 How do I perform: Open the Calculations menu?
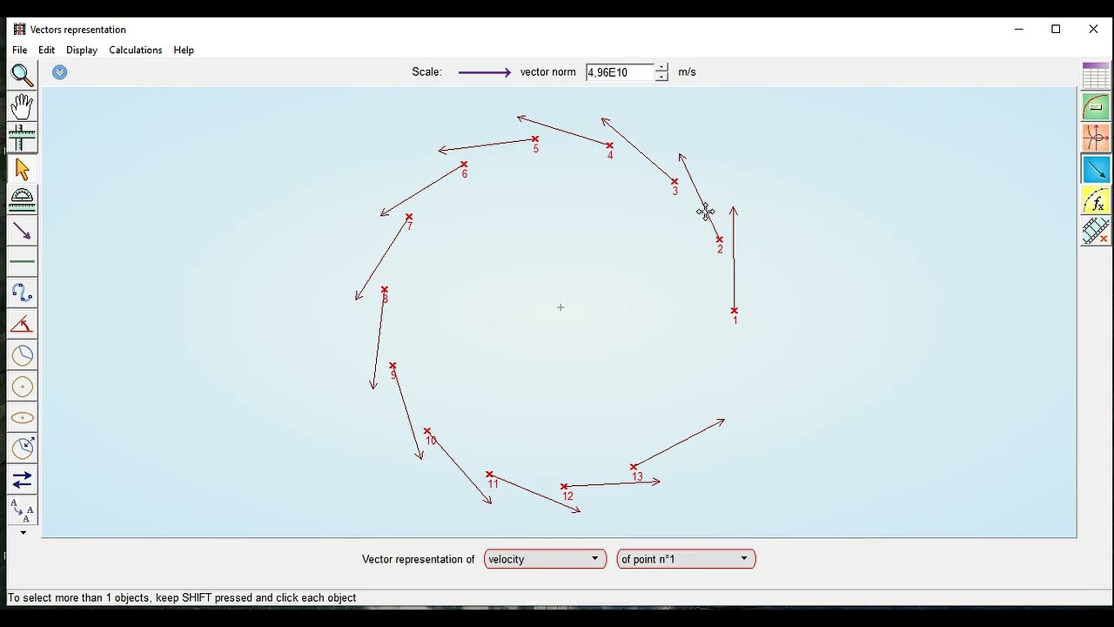(x=135, y=50)
